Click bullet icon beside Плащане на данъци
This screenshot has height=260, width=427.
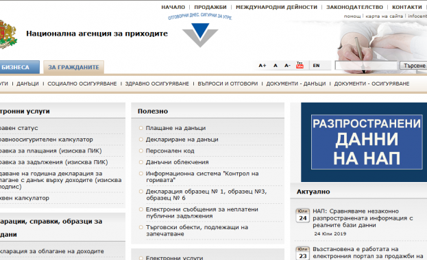click(141, 128)
